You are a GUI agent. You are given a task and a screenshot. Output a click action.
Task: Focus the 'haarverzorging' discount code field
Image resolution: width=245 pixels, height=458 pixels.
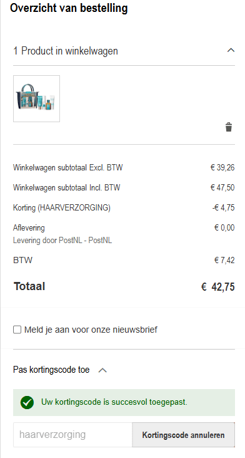click(x=72, y=435)
